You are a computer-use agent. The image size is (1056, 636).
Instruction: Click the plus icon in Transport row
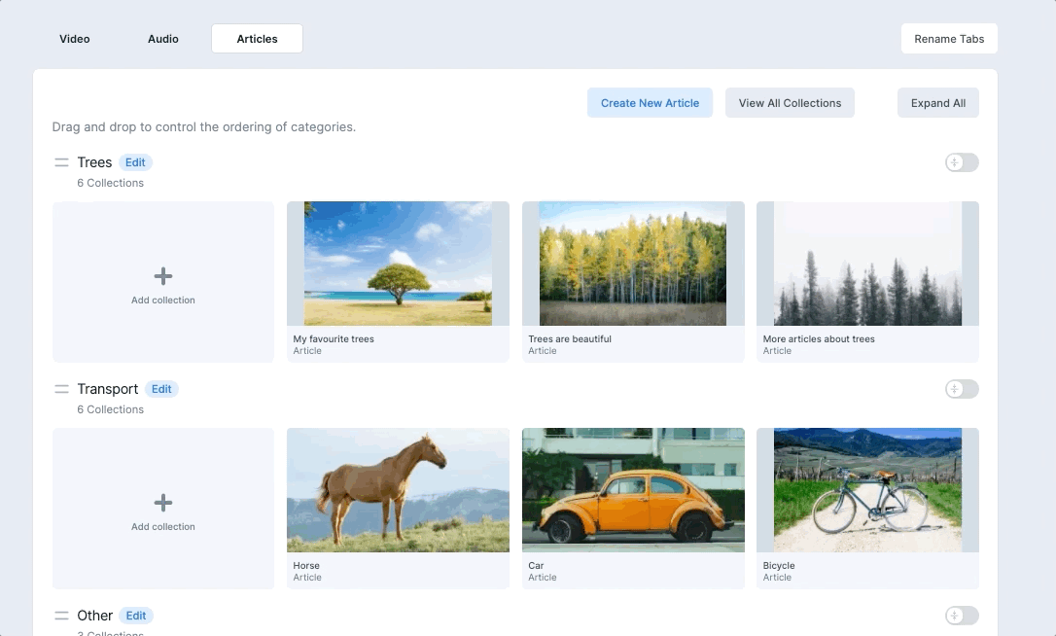163,503
